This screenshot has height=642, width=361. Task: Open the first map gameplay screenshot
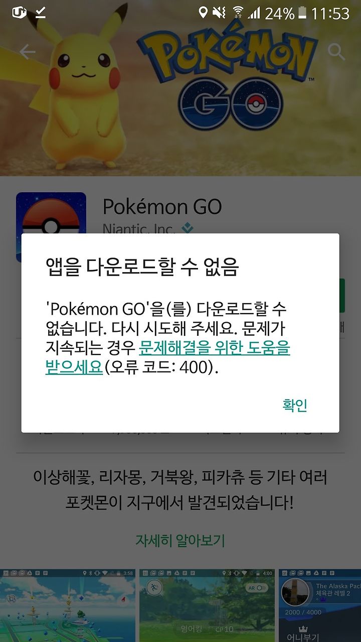68,605
